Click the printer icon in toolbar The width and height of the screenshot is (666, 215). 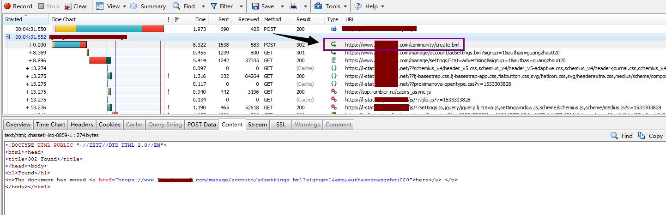tap(293, 6)
